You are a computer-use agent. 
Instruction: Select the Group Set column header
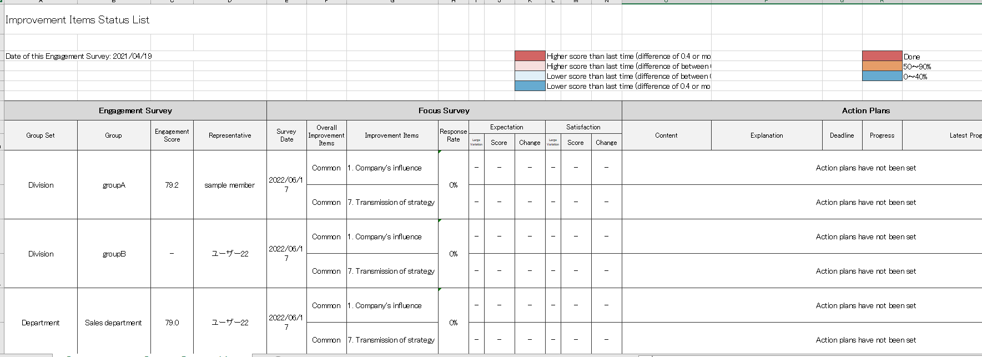(x=41, y=135)
